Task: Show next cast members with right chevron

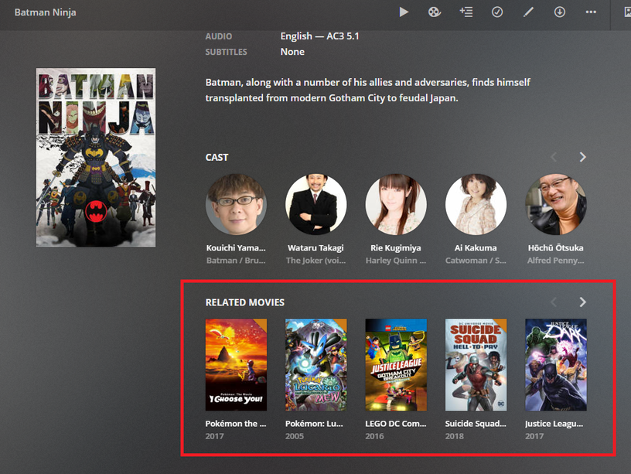Action: pyautogui.click(x=582, y=157)
